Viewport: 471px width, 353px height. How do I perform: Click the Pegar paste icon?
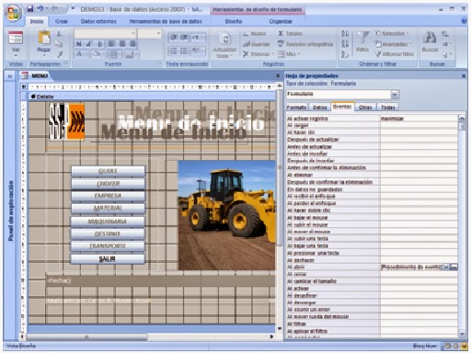[44, 39]
